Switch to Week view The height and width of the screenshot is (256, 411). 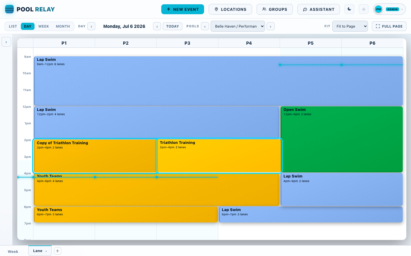(44, 26)
